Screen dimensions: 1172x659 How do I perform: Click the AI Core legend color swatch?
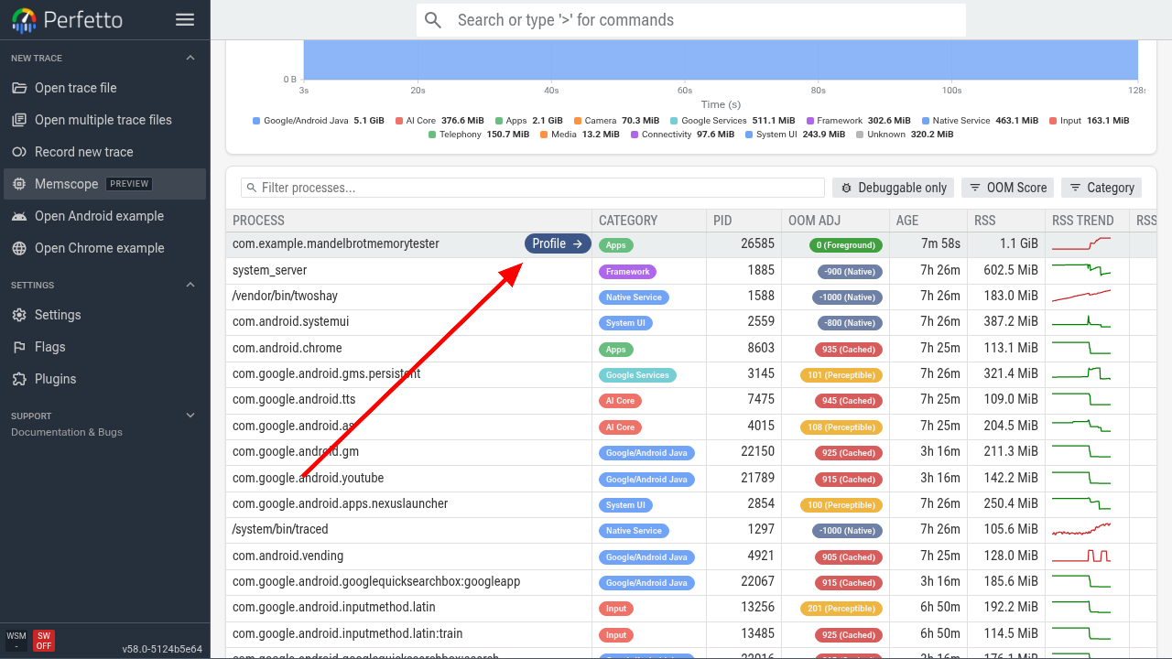(x=399, y=121)
